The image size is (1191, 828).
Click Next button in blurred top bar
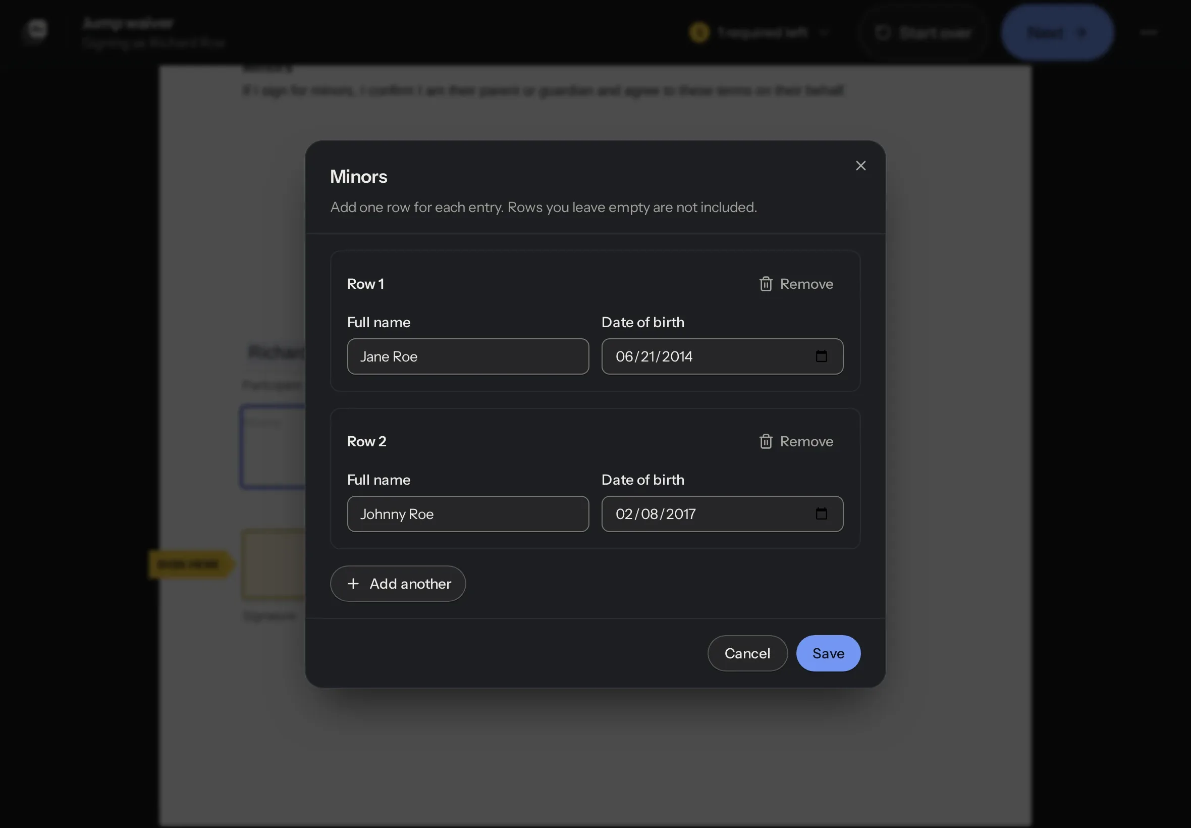1057,32
